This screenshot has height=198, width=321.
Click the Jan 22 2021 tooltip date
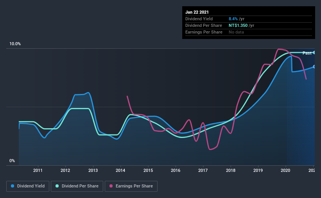(x=197, y=12)
